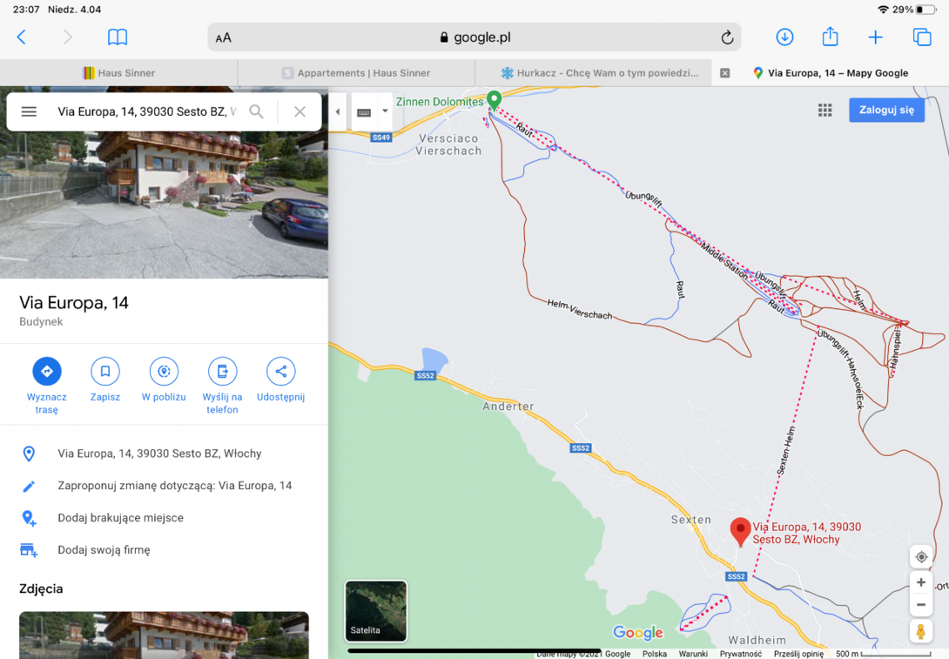This screenshot has height=659, width=949.
Task: Focus the Via Europa search field
Action: (x=147, y=111)
